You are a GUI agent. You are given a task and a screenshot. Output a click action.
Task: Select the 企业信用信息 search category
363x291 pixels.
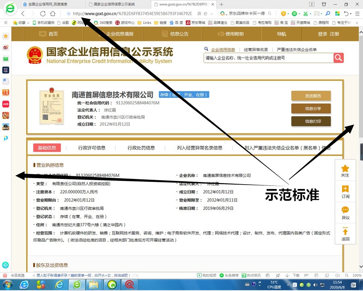tap(223, 50)
